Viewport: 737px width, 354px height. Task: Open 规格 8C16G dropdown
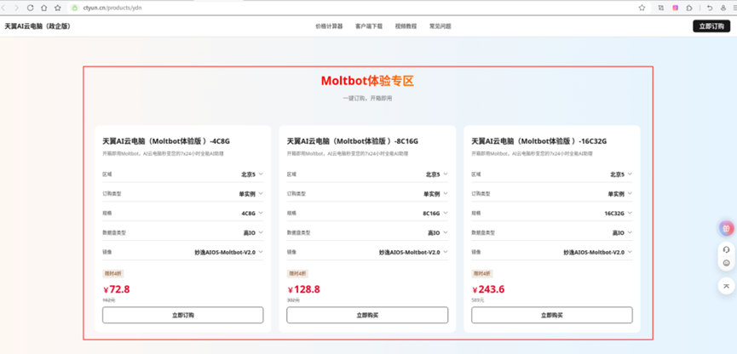(x=367, y=213)
